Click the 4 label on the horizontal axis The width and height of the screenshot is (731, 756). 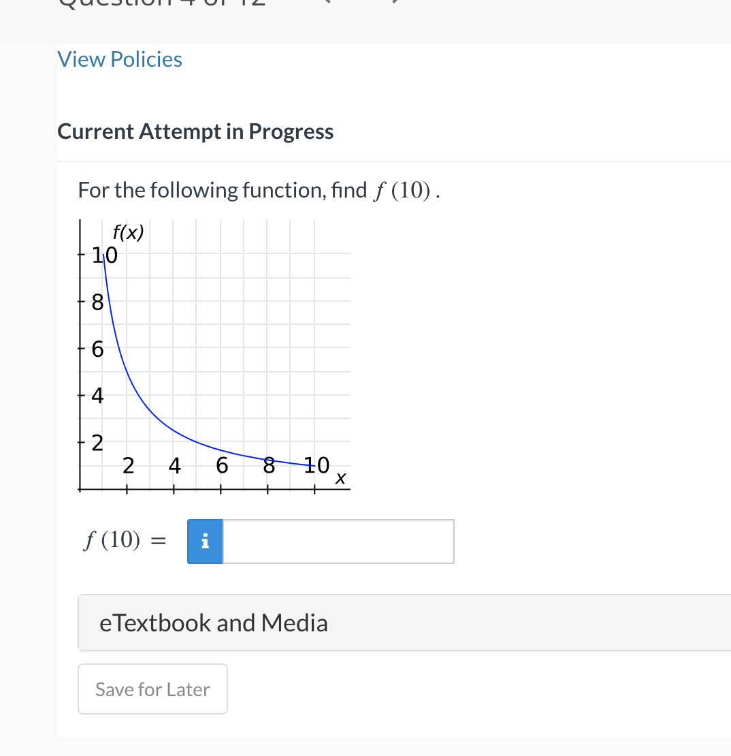point(174,466)
